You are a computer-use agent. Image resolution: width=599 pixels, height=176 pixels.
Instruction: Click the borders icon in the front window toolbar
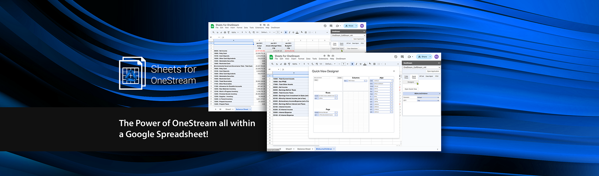374,64
